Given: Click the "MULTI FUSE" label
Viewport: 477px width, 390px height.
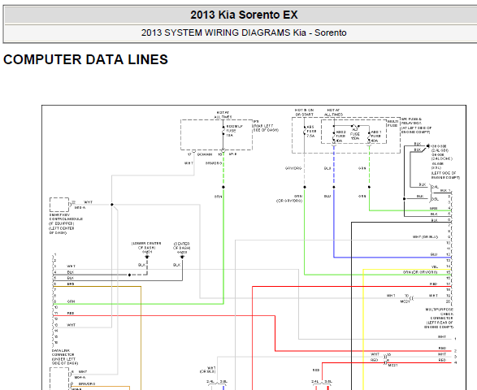Looking at the screenshot, I should (x=392, y=123).
